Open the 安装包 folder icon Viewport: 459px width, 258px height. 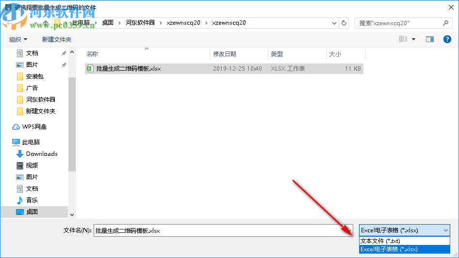coord(20,76)
